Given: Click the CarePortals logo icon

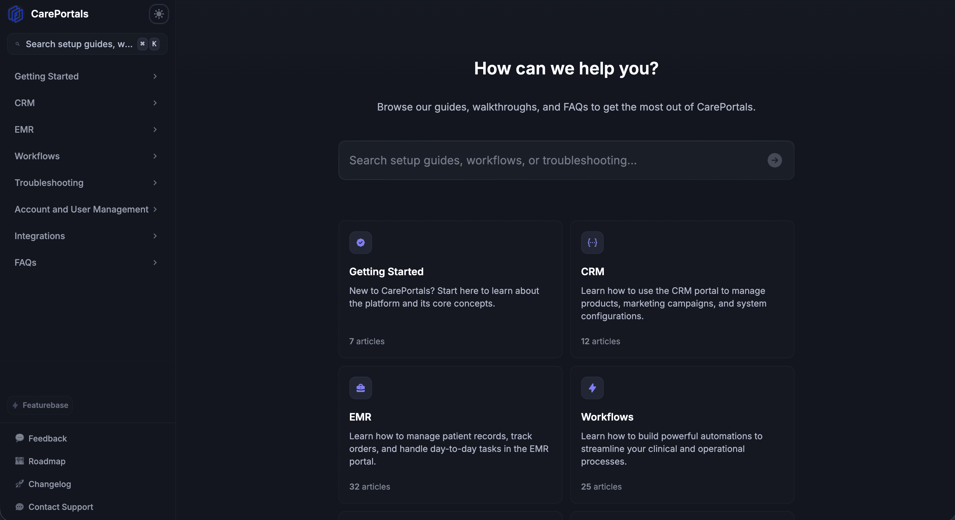Looking at the screenshot, I should coord(16,14).
